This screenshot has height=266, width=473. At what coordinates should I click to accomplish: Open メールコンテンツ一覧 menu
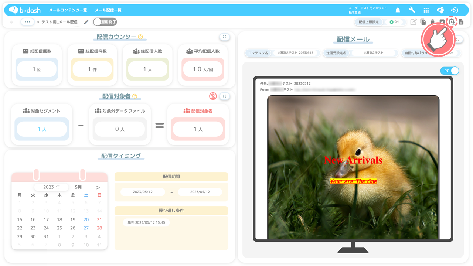click(68, 10)
